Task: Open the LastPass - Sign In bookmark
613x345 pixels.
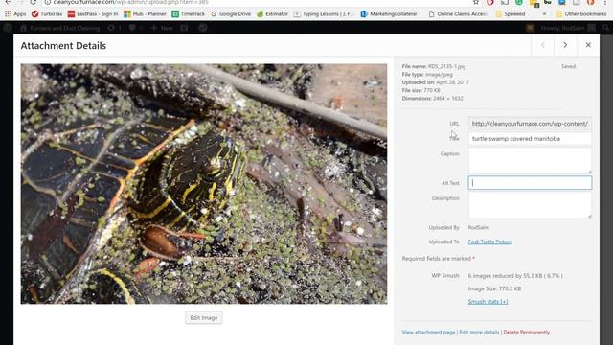Action: point(93,13)
